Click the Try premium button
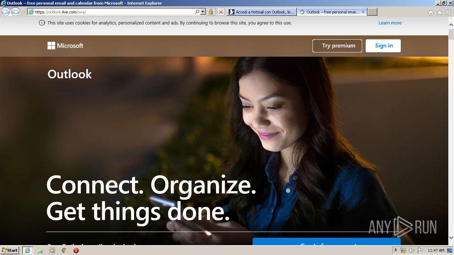Image resolution: width=454 pixels, height=255 pixels. 337,46
